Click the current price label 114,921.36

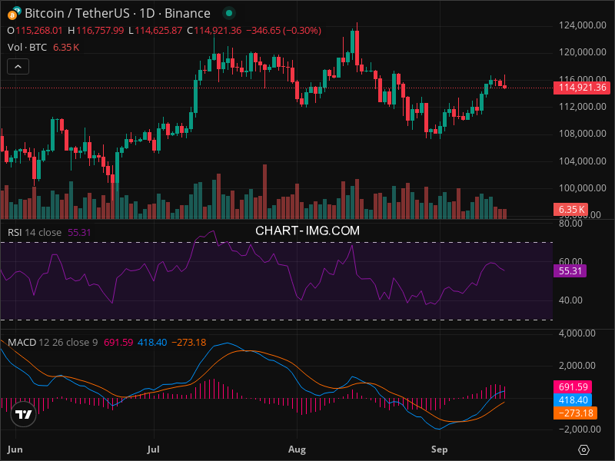582,88
